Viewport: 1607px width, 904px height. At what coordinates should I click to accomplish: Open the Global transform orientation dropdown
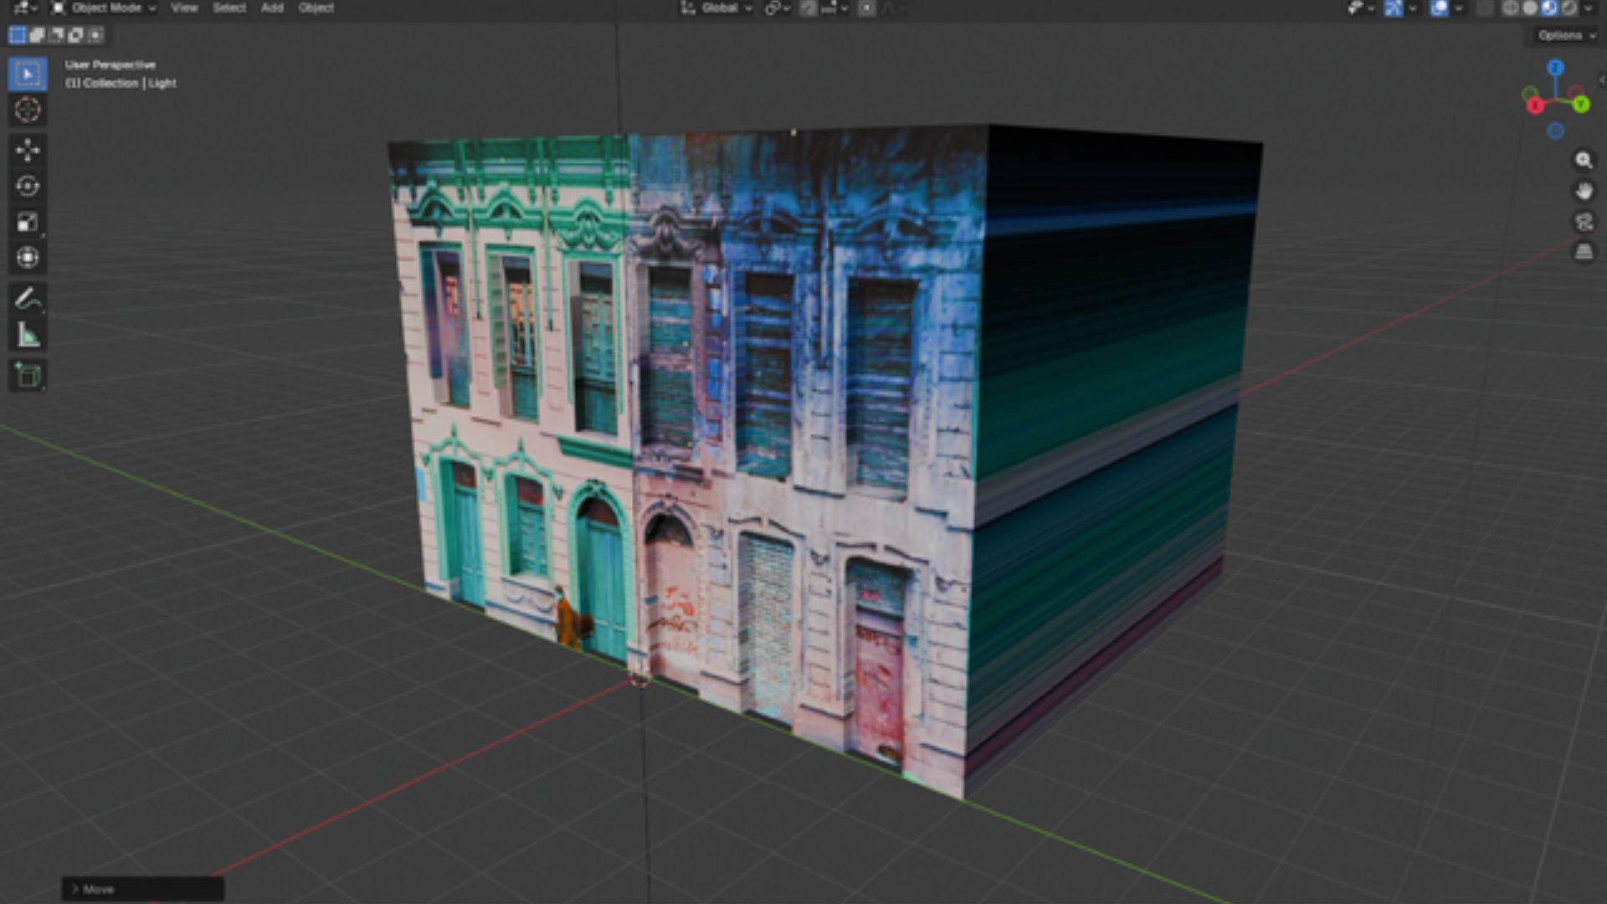pyautogui.click(x=716, y=8)
